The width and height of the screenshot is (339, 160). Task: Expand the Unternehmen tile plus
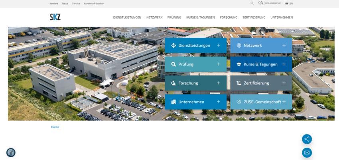tap(219, 102)
